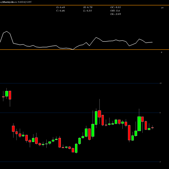Select the 'O: 6.48' open price value
Image resolution: width=169 pixels, height=169 pixels.
pyautogui.click(x=61, y=7)
